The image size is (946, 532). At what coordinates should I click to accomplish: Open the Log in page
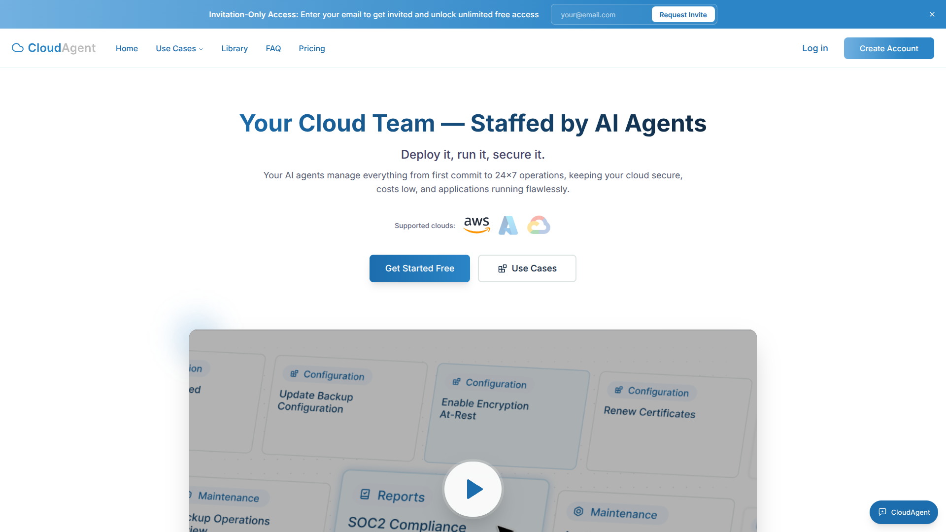click(814, 48)
